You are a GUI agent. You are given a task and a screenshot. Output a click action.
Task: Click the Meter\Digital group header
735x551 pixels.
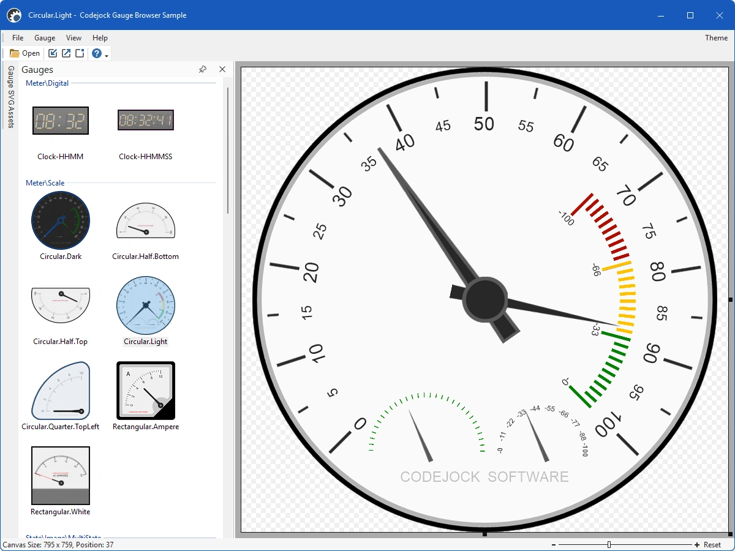point(47,83)
